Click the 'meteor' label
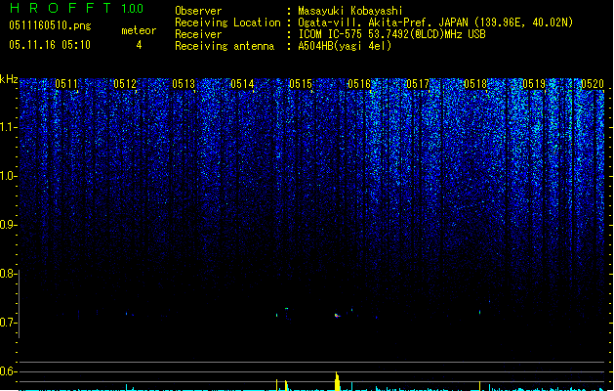Viewport: 614px width, 391px height. coord(139,30)
